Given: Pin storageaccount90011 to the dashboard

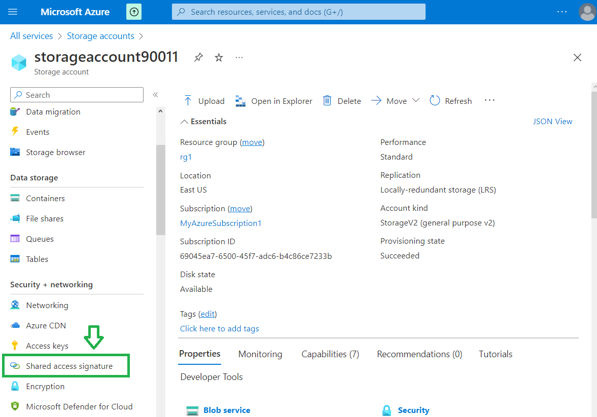Looking at the screenshot, I should point(198,57).
